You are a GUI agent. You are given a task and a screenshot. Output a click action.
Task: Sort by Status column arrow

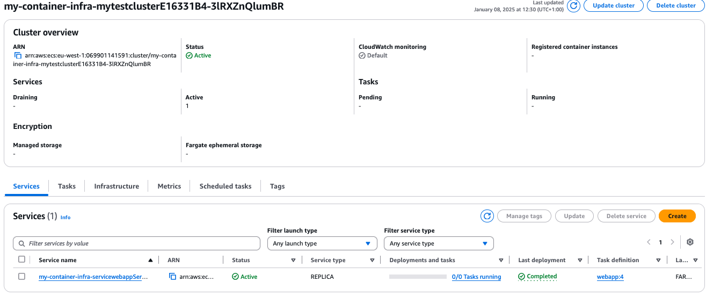(293, 261)
